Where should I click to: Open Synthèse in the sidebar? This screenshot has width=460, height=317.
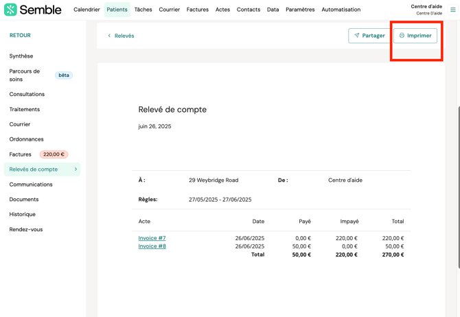tap(21, 56)
